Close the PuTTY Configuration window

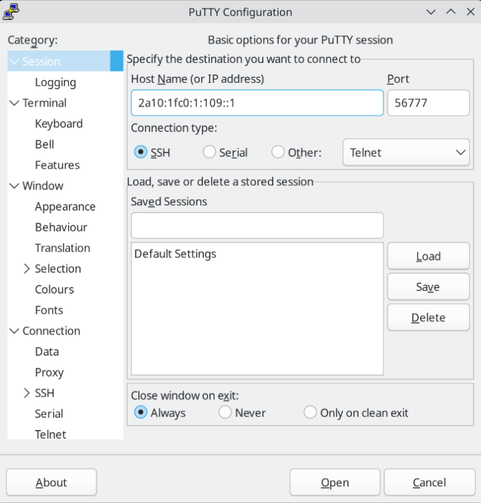[x=470, y=12]
